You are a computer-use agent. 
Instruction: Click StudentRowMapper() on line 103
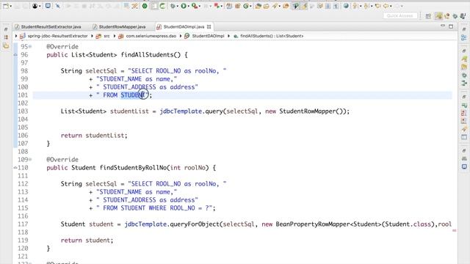(x=311, y=111)
